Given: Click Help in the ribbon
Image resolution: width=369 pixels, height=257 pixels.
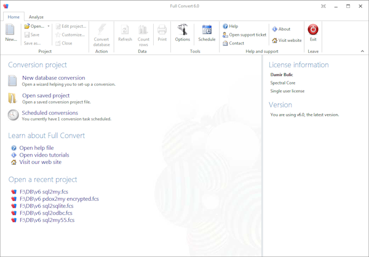Looking at the screenshot, I should [x=231, y=26].
